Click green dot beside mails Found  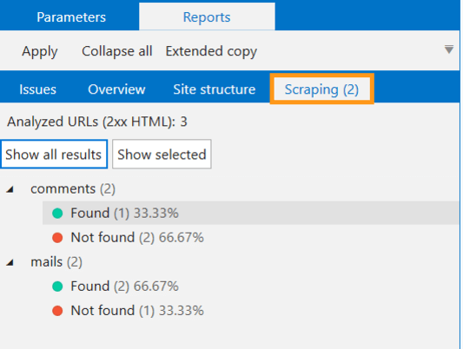(57, 286)
